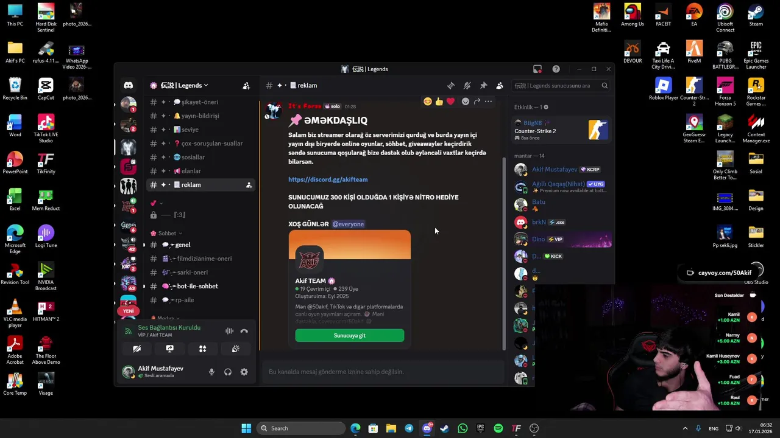Click Discord inbox icon in title bar
This screenshot has width=780, height=438.
[x=537, y=69]
